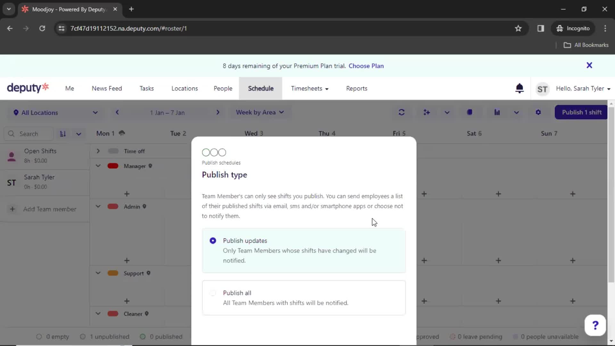
Task: Click the next week navigation arrow
Action: point(218,112)
